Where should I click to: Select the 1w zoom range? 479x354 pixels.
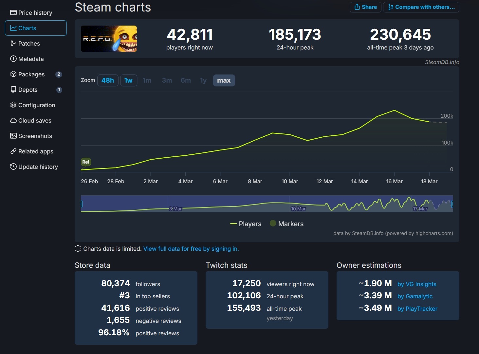[x=128, y=80]
